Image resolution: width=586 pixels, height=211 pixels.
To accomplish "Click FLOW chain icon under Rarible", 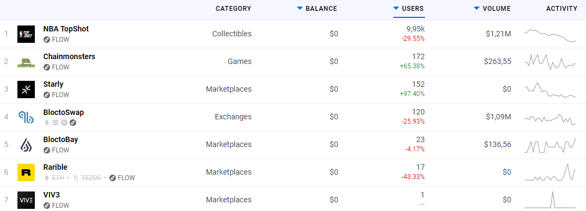I will pyautogui.click(x=113, y=178).
